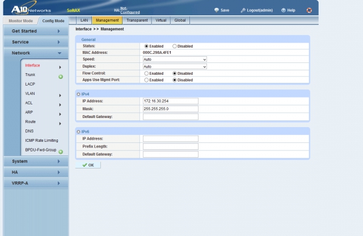The height and width of the screenshot is (236, 363).
Task: Click the IPv6 IP Address field
Action: [x=171, y=138]
